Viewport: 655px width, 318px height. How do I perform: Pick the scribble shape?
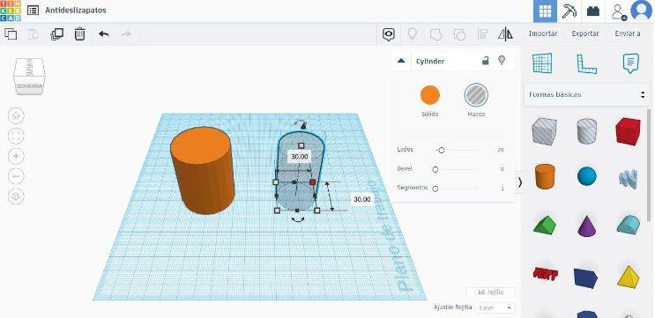pos(628,179)
